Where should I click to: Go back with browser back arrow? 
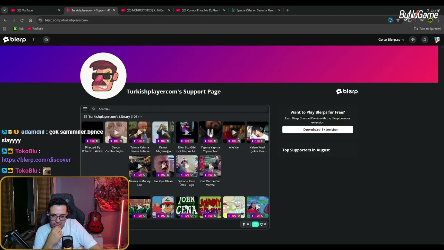(x=5, y=20)
